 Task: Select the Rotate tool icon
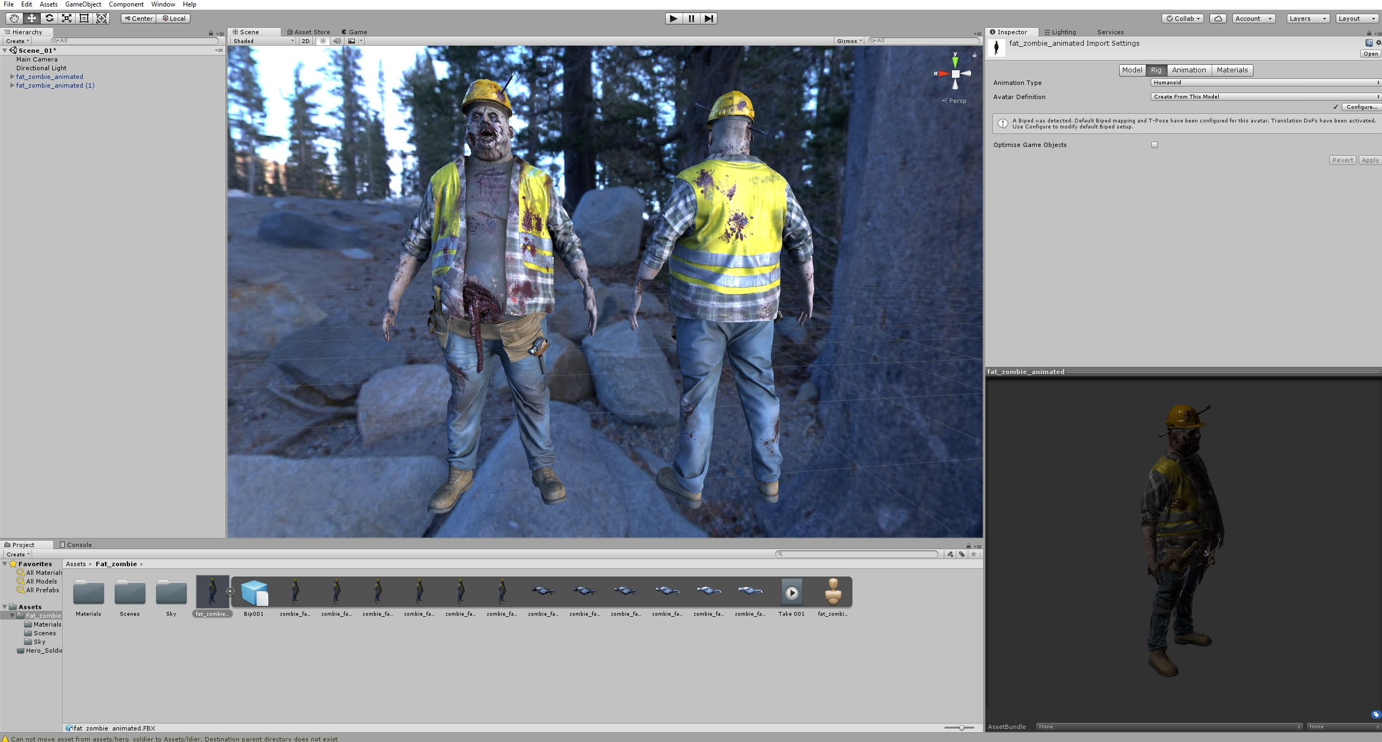click(x=49, y=18)
